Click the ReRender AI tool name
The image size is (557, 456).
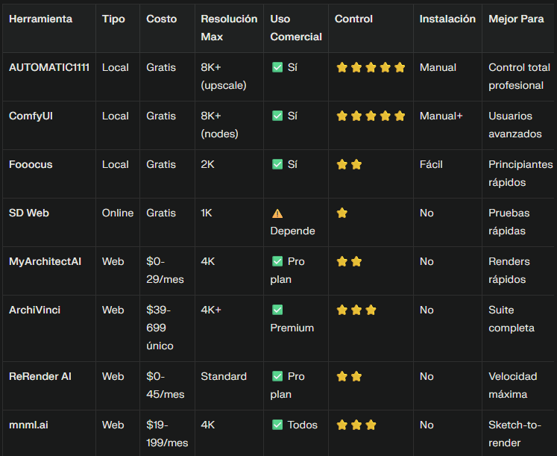pos(40,376)
